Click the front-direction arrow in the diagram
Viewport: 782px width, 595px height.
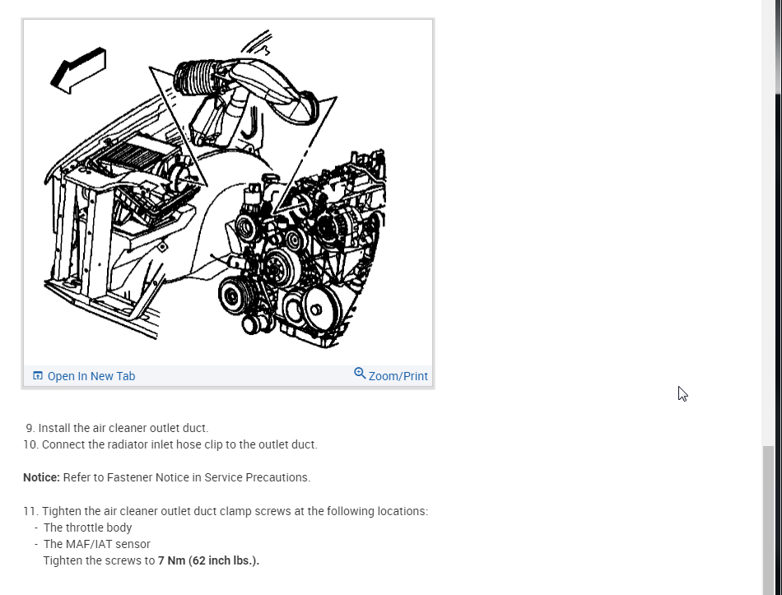[x=79, y=70]
